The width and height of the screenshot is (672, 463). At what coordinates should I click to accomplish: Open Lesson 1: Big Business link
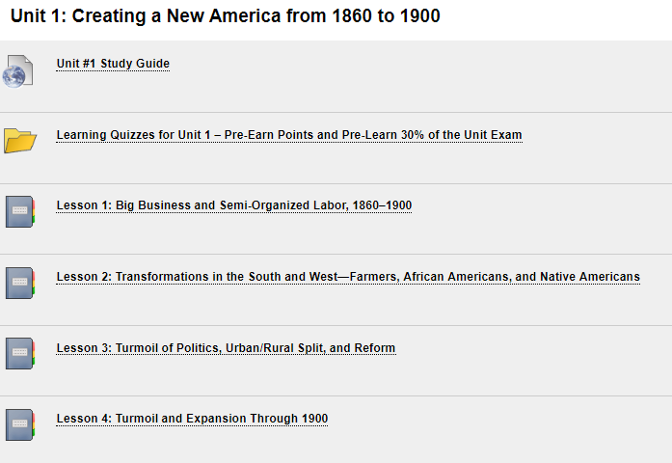(x=234, y=205)
